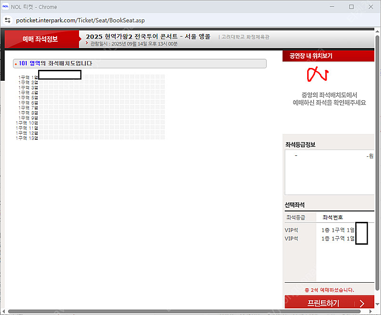
Task: Click the 좌석번호 column header
Action: 332,217
